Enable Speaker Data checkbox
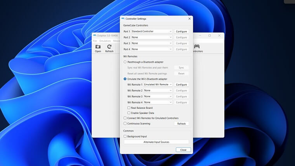 click(141, 113)
